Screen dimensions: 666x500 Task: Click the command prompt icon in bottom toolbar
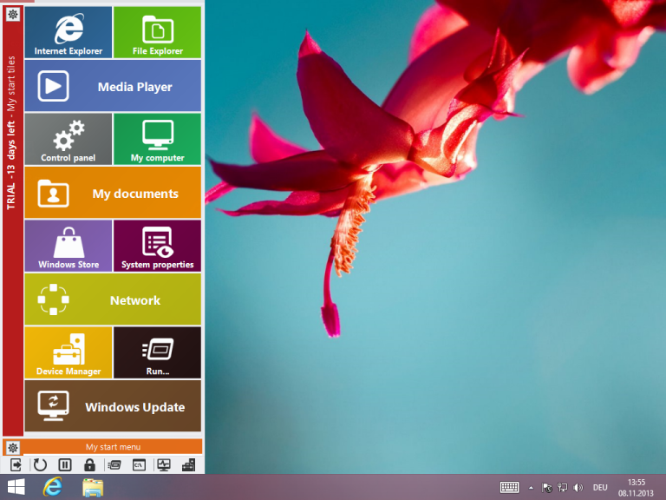pyautogui.click(x=139, y=465)
